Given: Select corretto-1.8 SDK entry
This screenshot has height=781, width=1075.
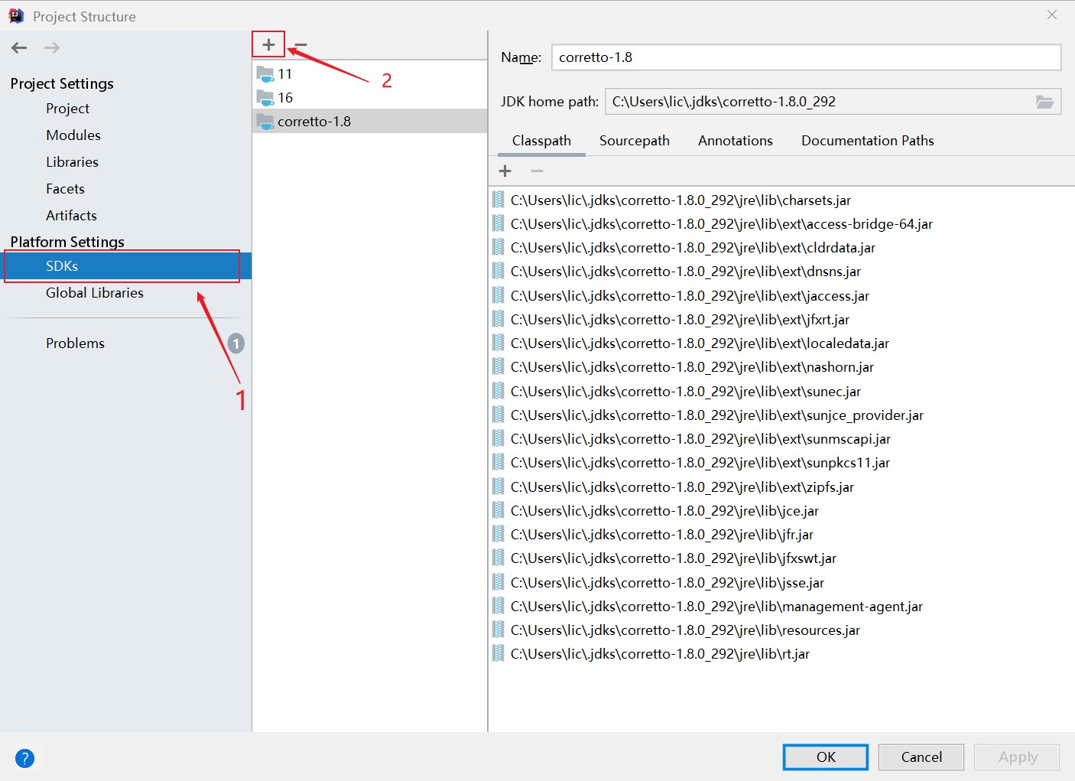Looking at the screenshot, I should [x=369, y=122].
